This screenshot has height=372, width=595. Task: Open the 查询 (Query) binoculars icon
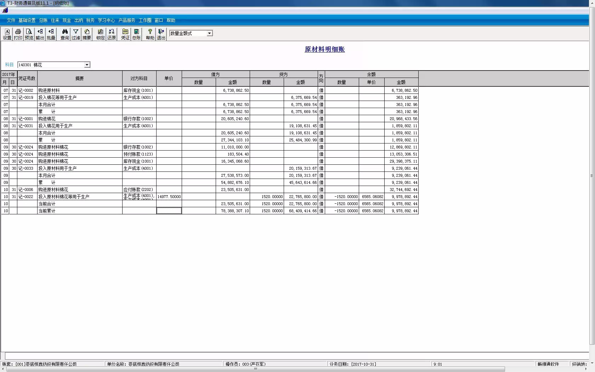[65, 34]
